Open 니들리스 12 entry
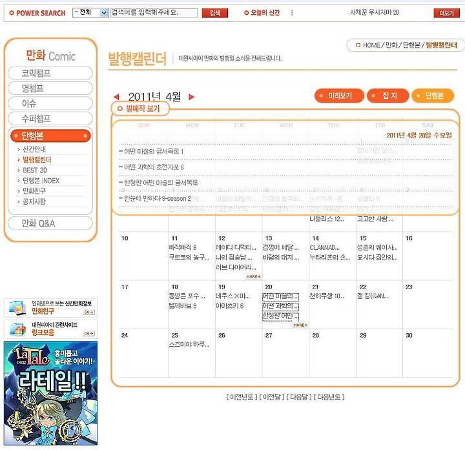Viewport: 465px width, 450px height. click(x=327, y=219)
